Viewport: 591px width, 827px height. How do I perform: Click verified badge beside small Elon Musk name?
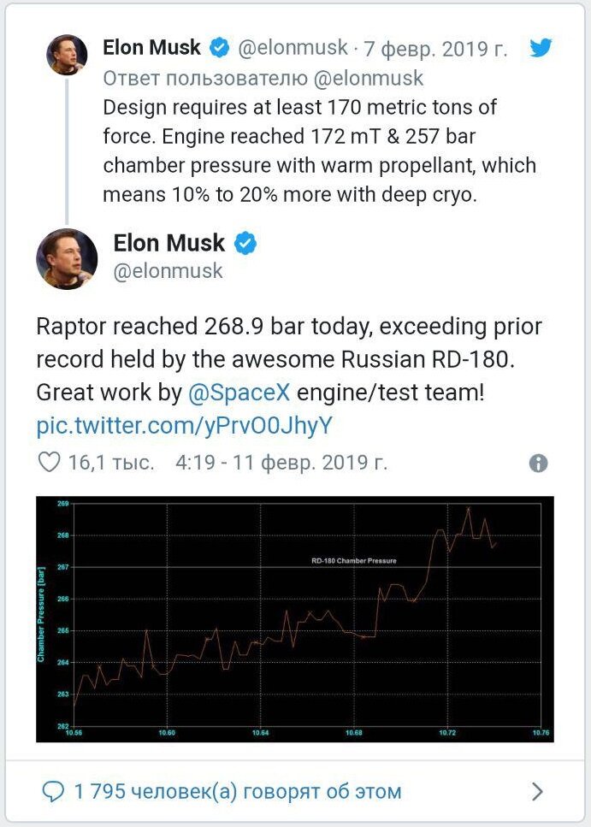tap(219, 48)
